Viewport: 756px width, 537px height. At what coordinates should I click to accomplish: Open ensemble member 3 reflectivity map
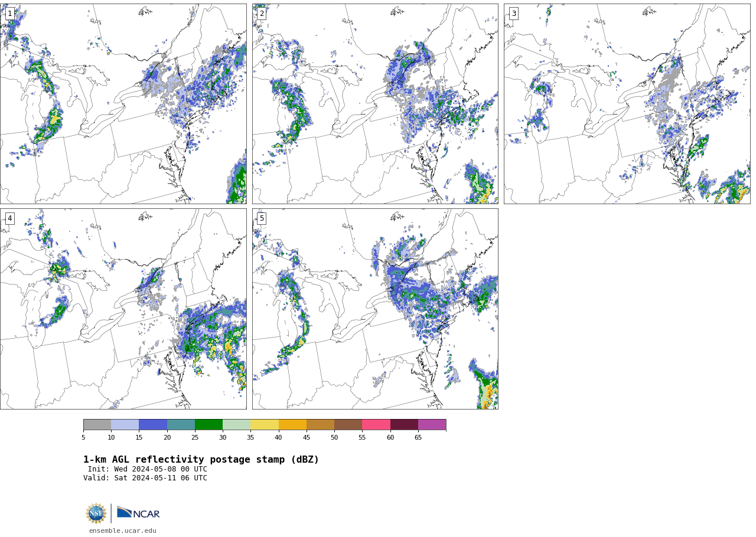[x=627, y=104]
